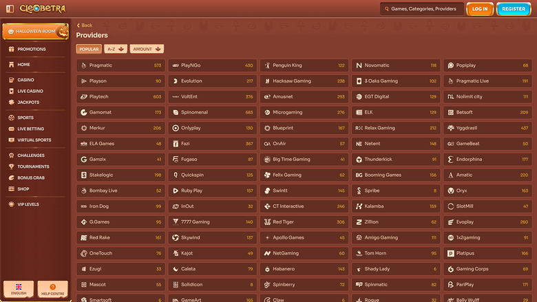Click the Jackpots icon in sidebar
The height and width of the screenshot is (302, 537).
(x=11, y=102)
